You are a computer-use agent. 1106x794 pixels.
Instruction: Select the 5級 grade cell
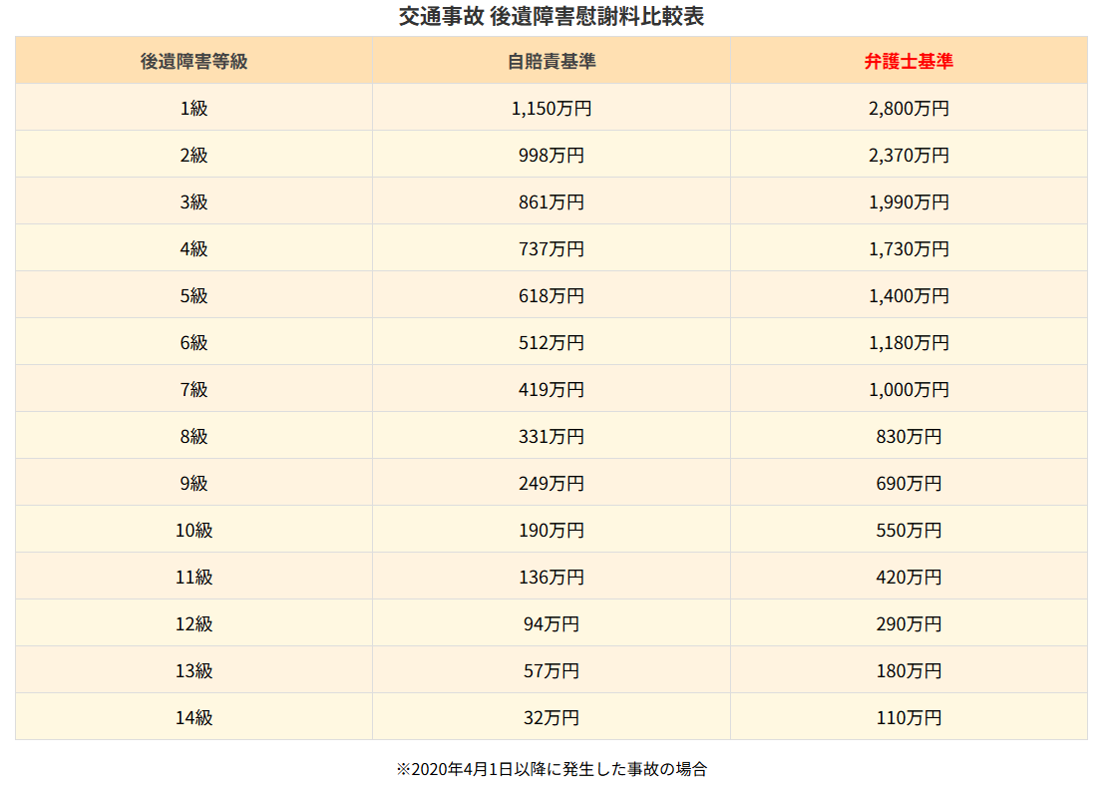click(193, 295)
